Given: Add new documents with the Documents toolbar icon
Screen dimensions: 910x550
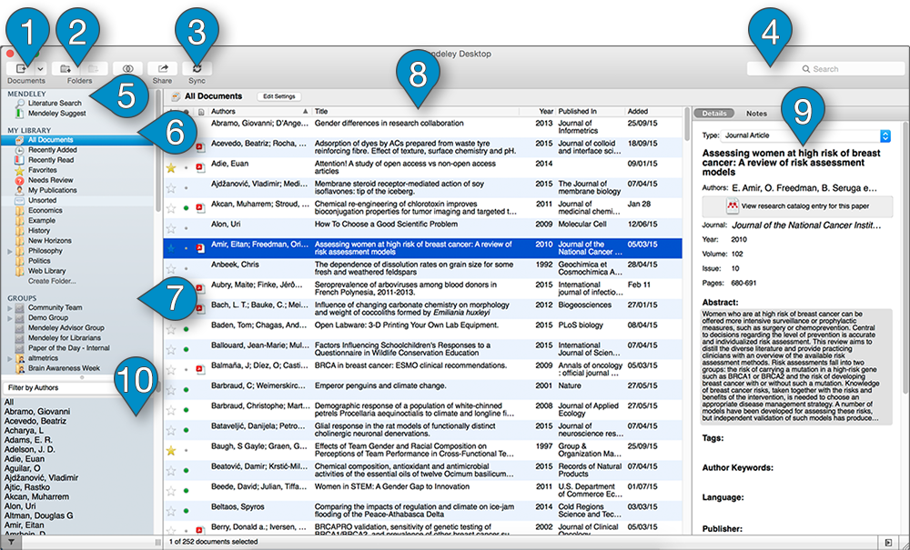Looking at the screenshot, I should (x=23, y=68).
